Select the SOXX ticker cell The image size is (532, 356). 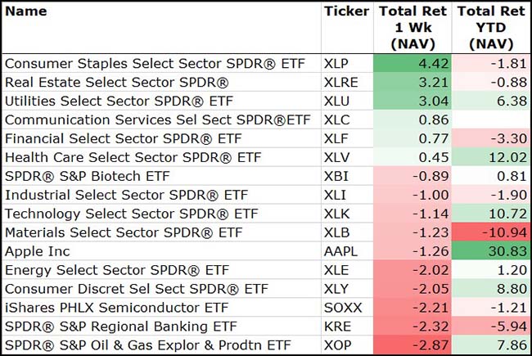pos(341,307)
